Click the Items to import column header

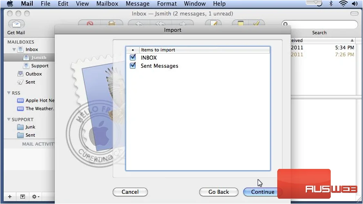205,50
